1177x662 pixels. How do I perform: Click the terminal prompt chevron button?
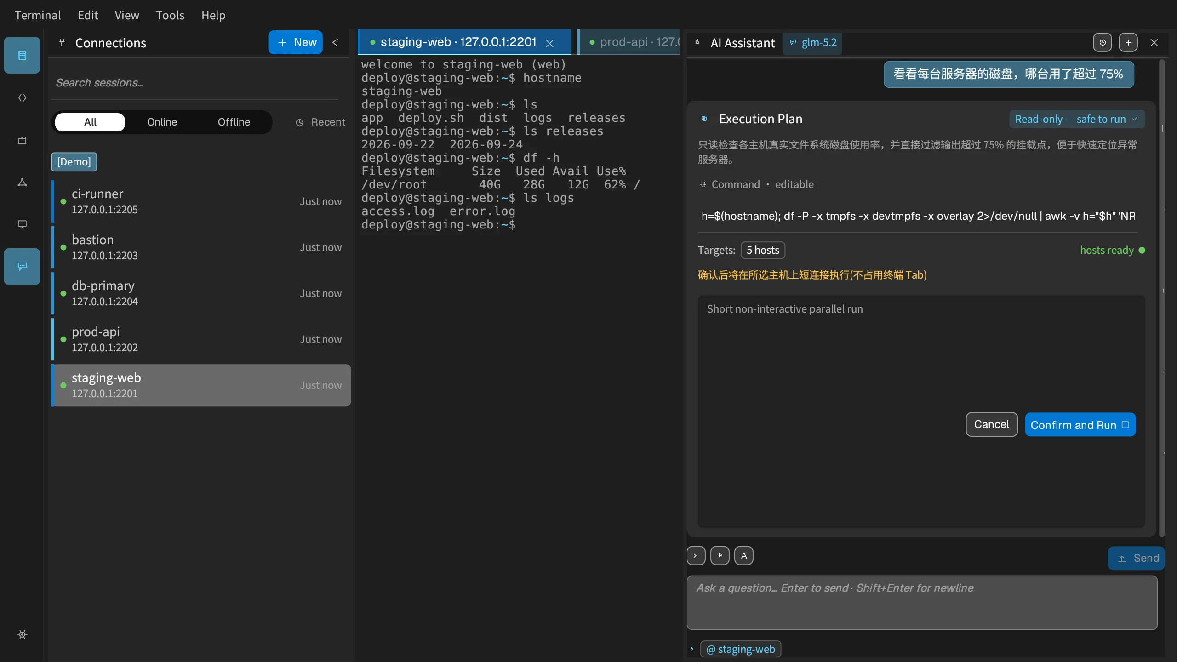click(696, 555)
